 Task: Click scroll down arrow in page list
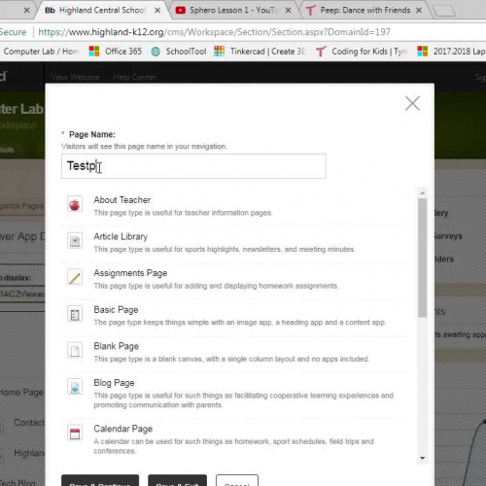pos(422,458)
